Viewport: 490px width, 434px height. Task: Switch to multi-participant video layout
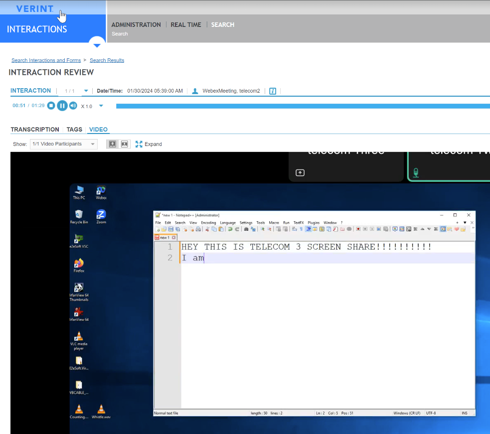pos(125,144)
